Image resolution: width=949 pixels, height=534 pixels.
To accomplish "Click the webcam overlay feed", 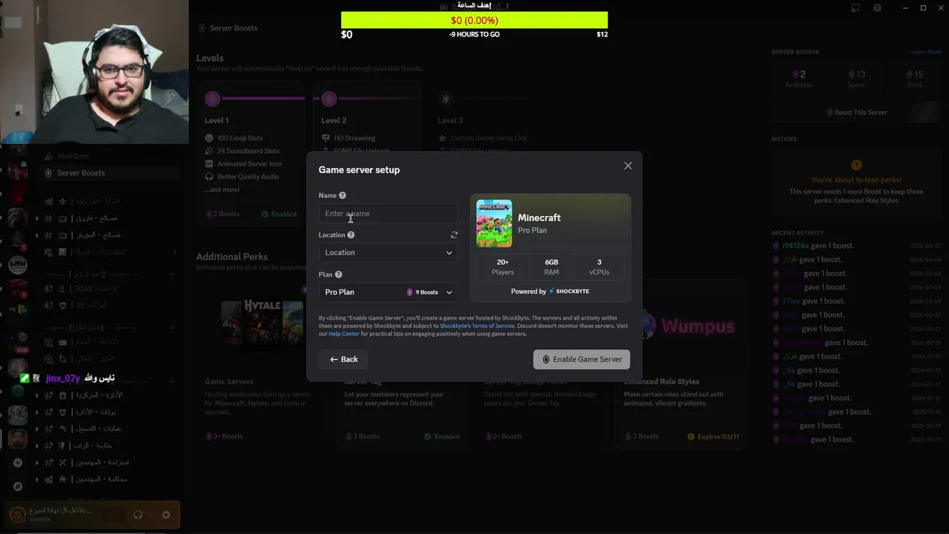I will tap(94, 71).
